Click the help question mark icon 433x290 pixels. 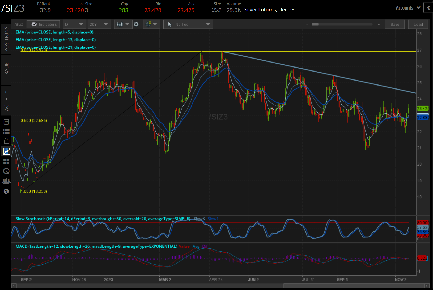(x=6, y=191)
